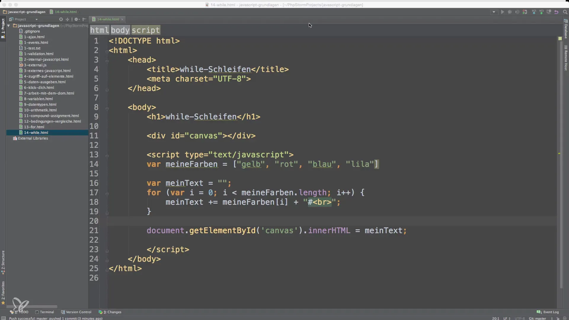This screenshot has width=569, height=320.
Task: Click the VCS Commit green arrow icon
Action: tap(541, 12)
